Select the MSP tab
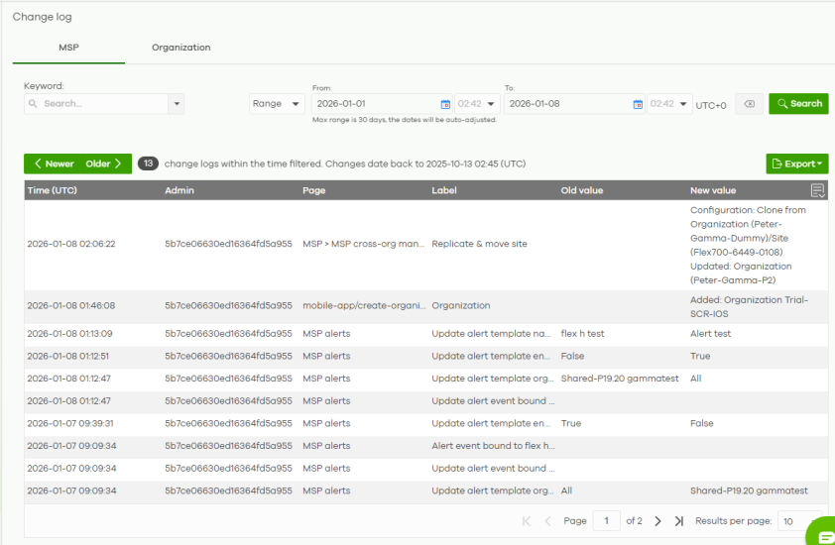This screenshot has height=545, width=835. pos(68,48)
